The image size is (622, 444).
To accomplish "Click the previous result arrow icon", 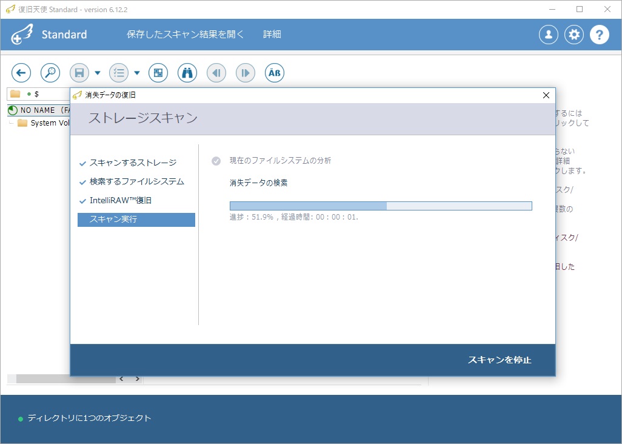I will (216, 73).
